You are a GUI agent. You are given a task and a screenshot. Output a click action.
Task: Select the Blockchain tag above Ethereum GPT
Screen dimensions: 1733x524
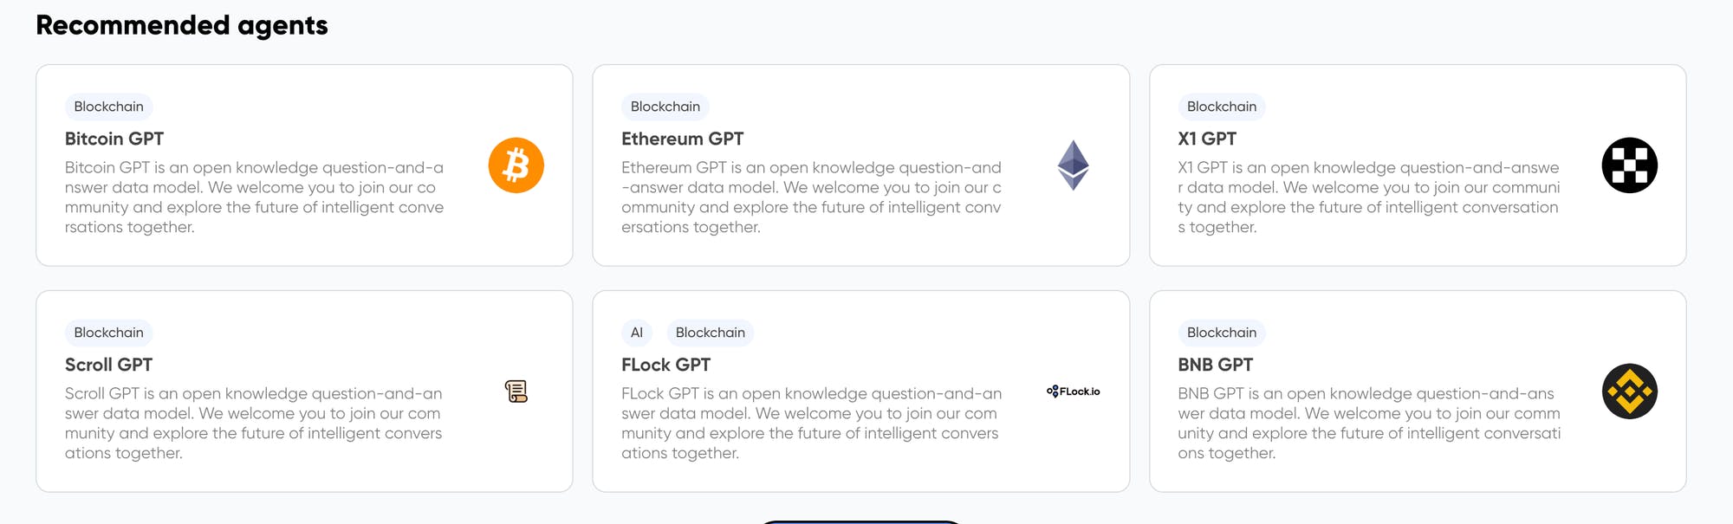(665, 107)
